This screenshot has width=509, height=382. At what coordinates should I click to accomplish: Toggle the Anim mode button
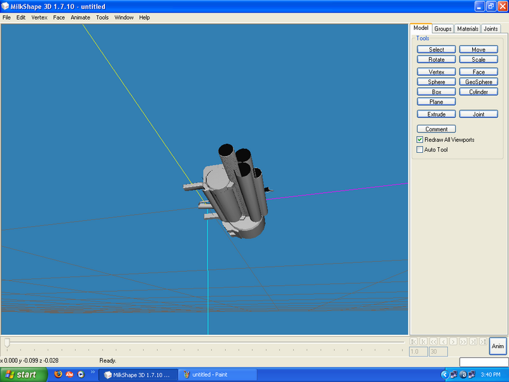click(x=498, y=346)
